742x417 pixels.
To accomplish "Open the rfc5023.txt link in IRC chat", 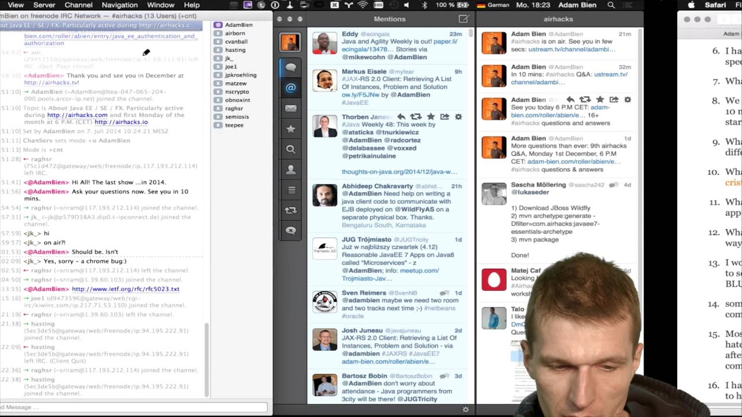I will (x=125, y=289).
